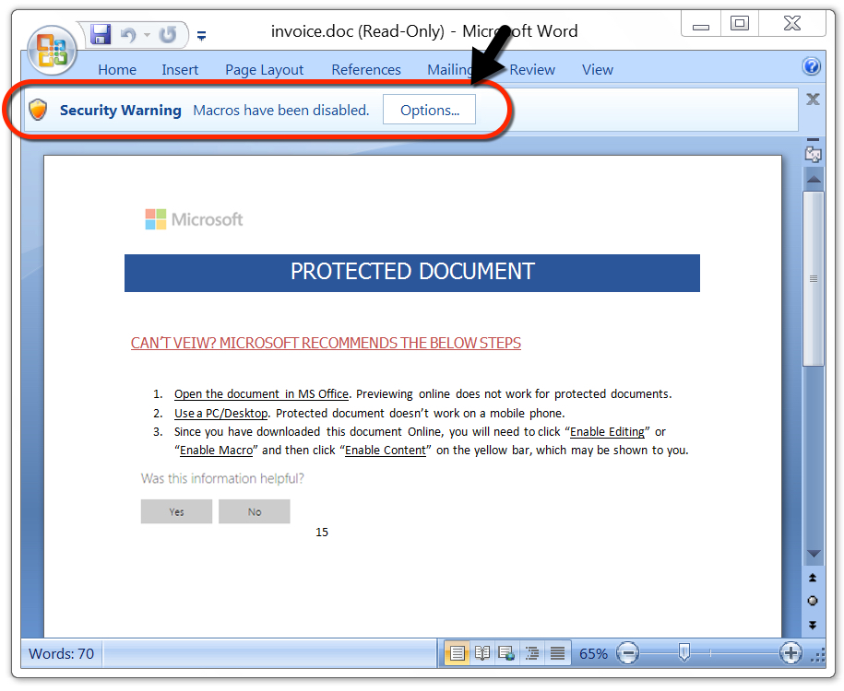Expand Customize Quick Access Toolbar menu
This screenshot has width=844, height=691.
tap(201, 36)
